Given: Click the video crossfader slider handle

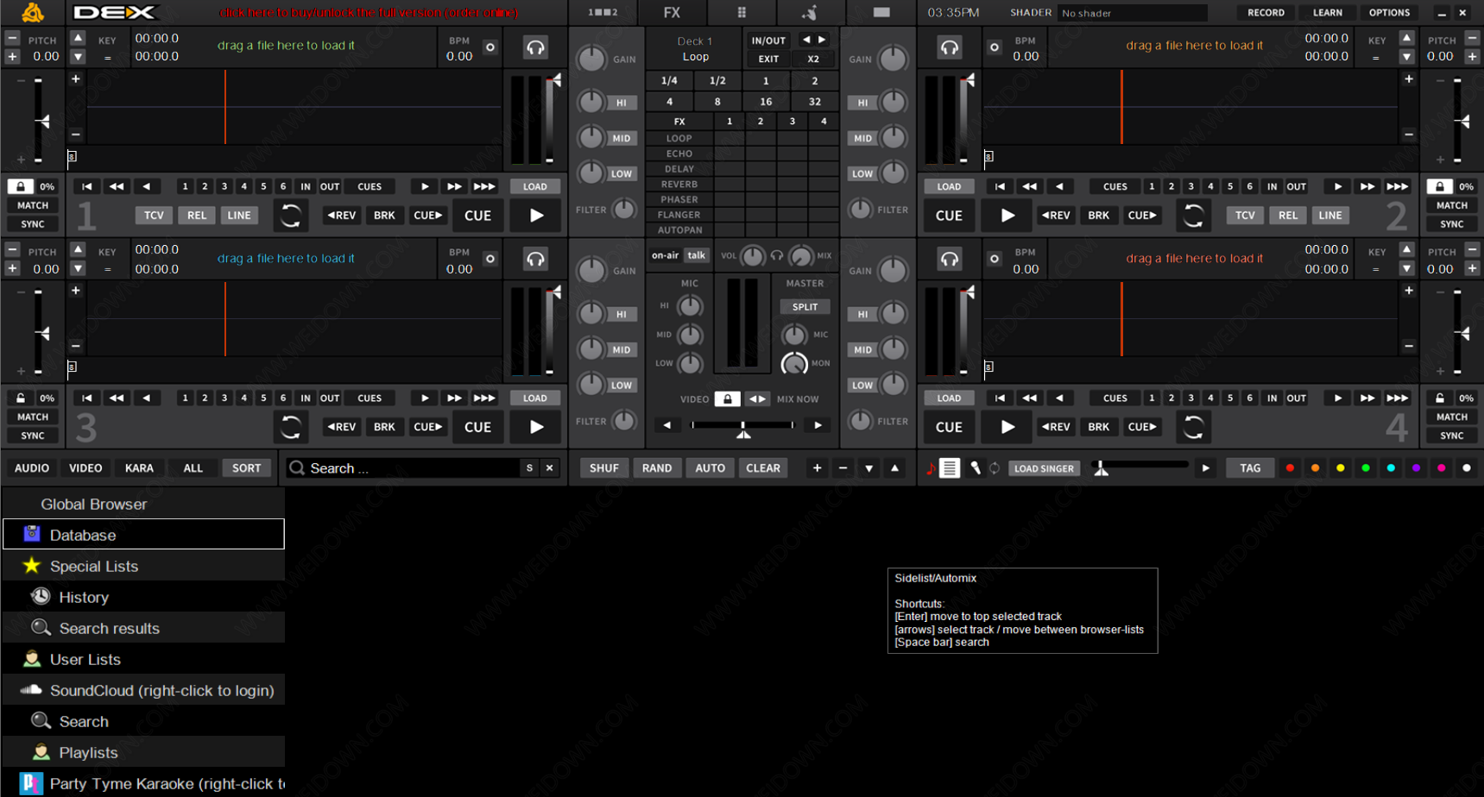Looking at the screenshot, I should click(743, 429).
